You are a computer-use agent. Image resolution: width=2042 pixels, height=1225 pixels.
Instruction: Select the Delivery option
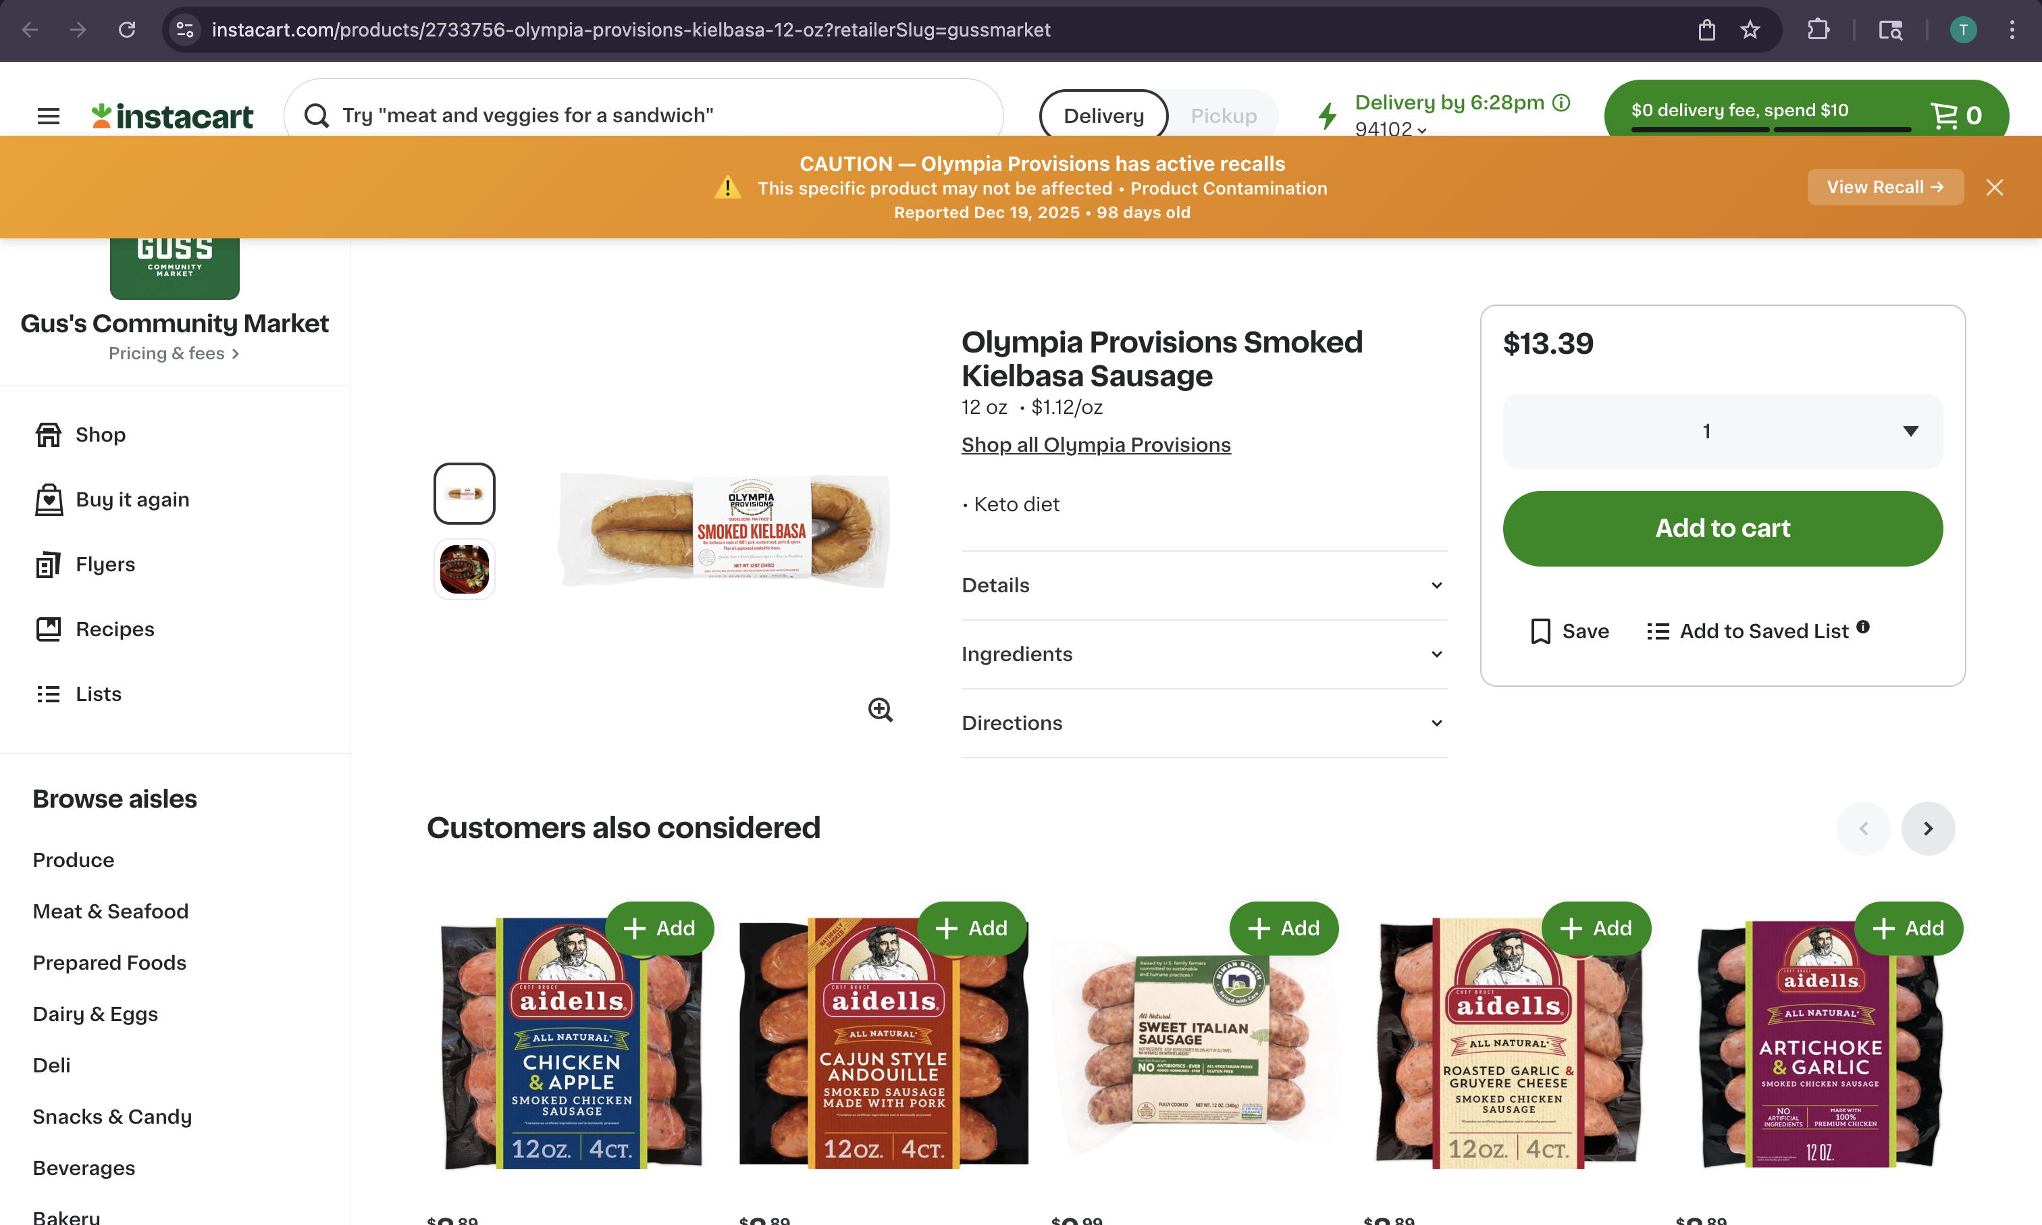[1103, 115]
